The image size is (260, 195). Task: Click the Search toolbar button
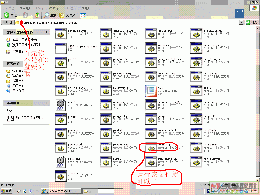[50, 15]
